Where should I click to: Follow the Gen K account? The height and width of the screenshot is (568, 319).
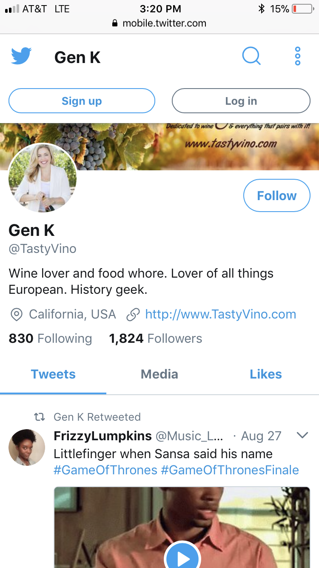(277, 195)
